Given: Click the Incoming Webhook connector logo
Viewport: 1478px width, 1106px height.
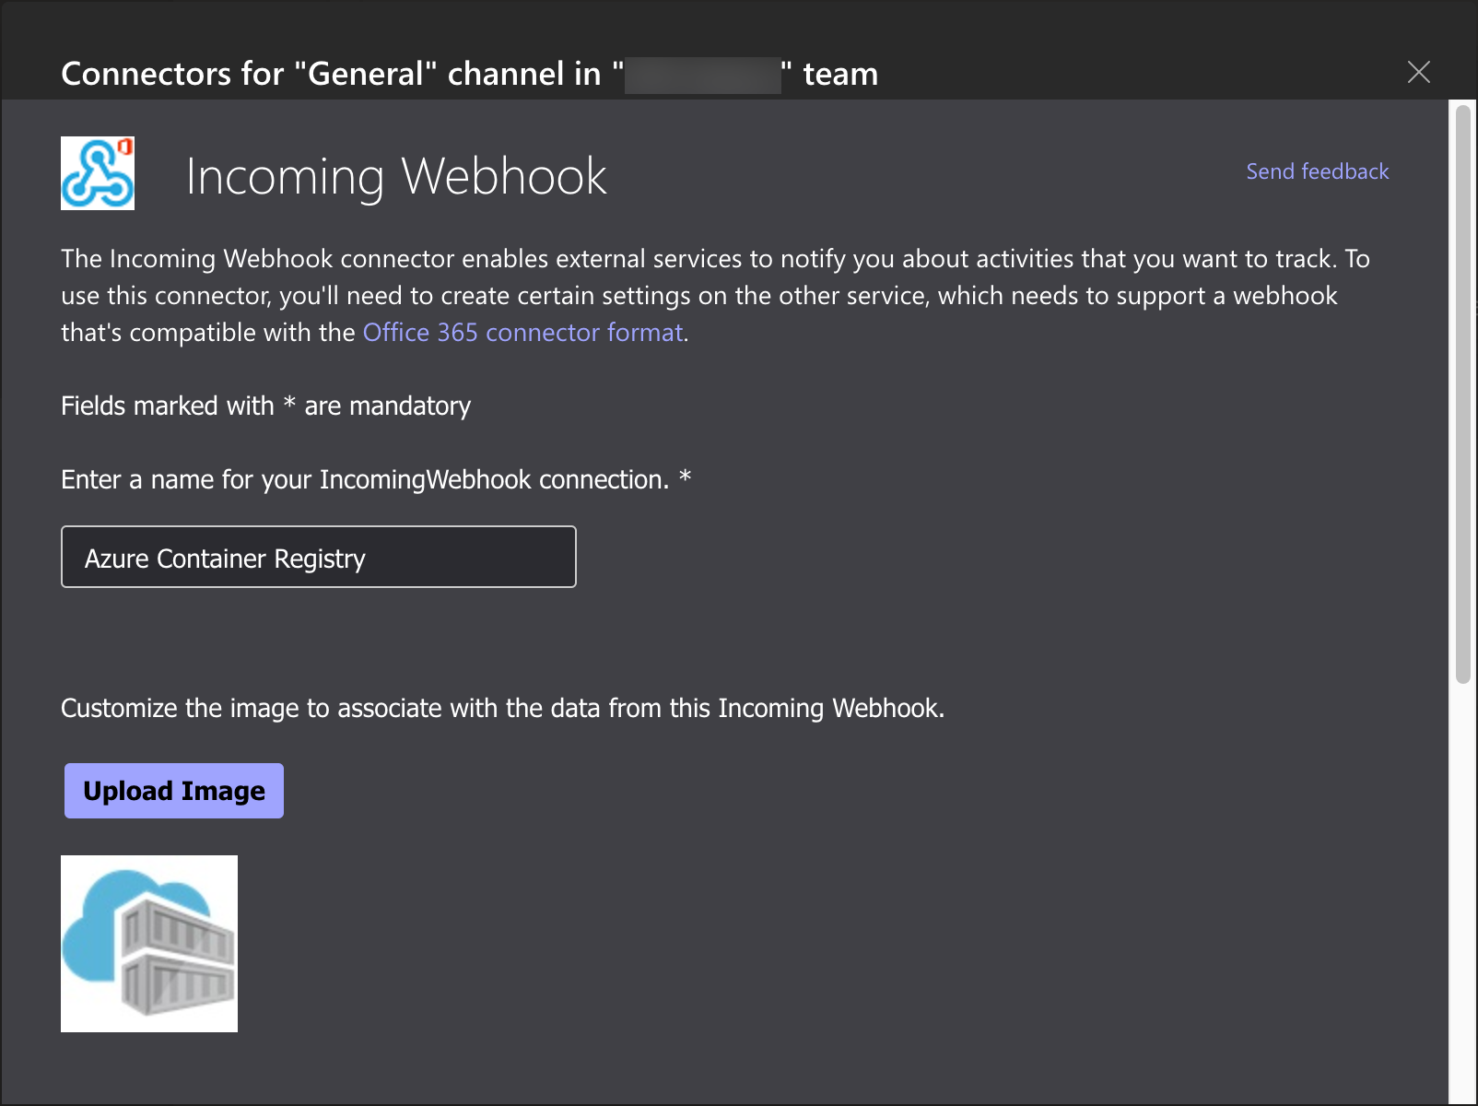Looking at the screenshot, I should 97,173.
